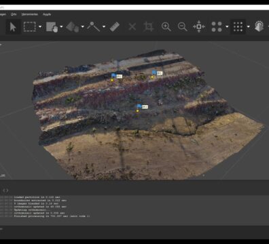Select the Move Region tool with hand

point(52,27)
